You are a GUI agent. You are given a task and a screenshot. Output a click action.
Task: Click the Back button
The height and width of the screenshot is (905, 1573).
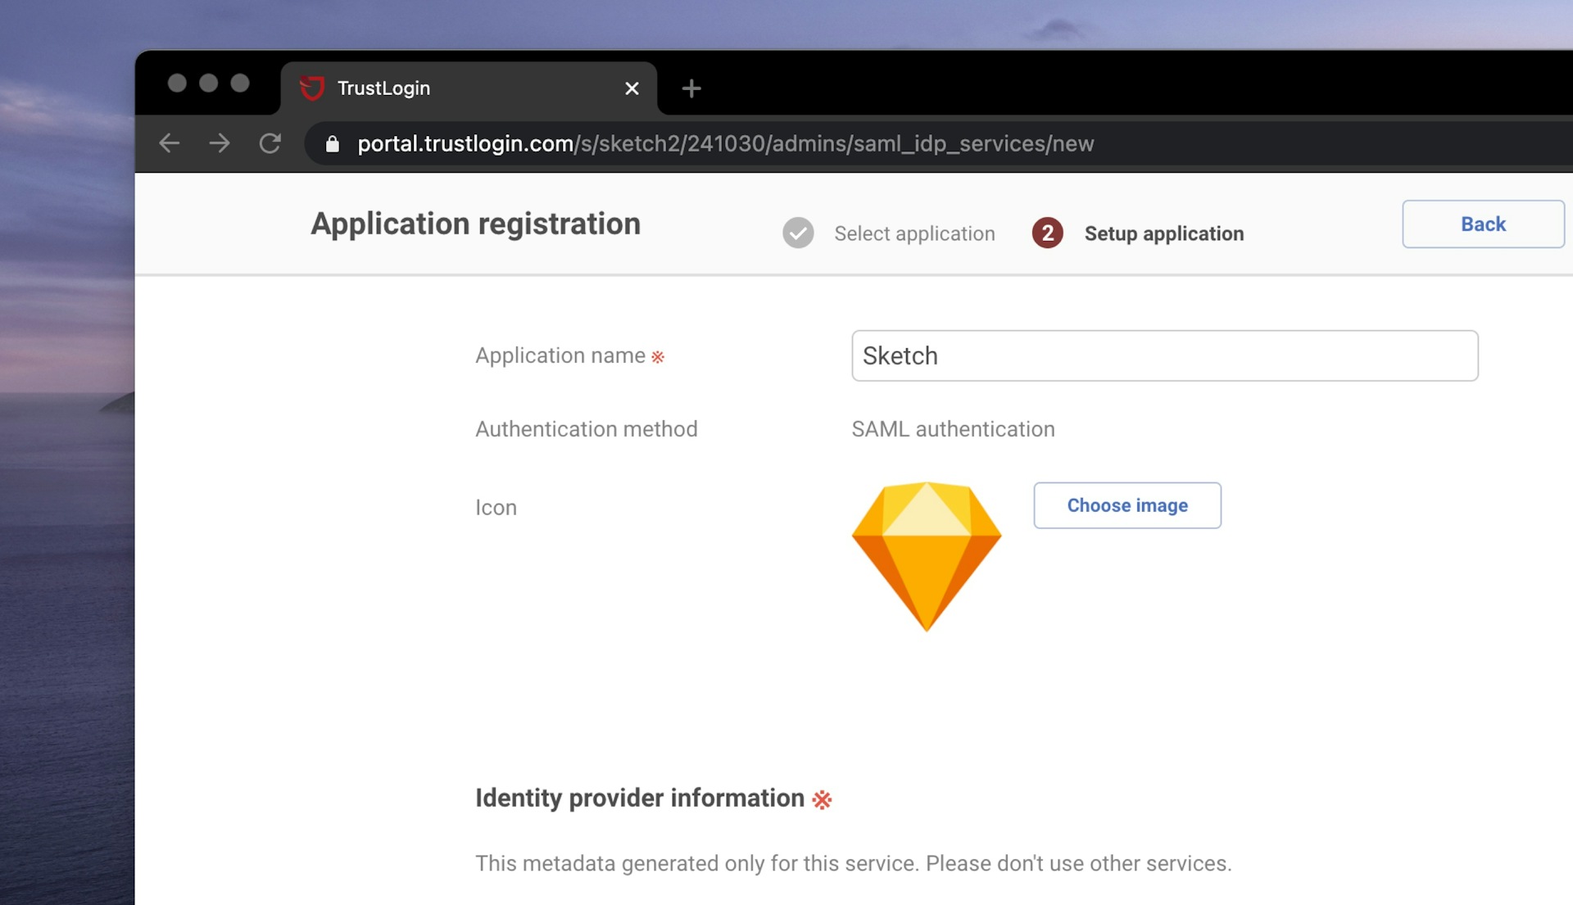pos(1482,224)
